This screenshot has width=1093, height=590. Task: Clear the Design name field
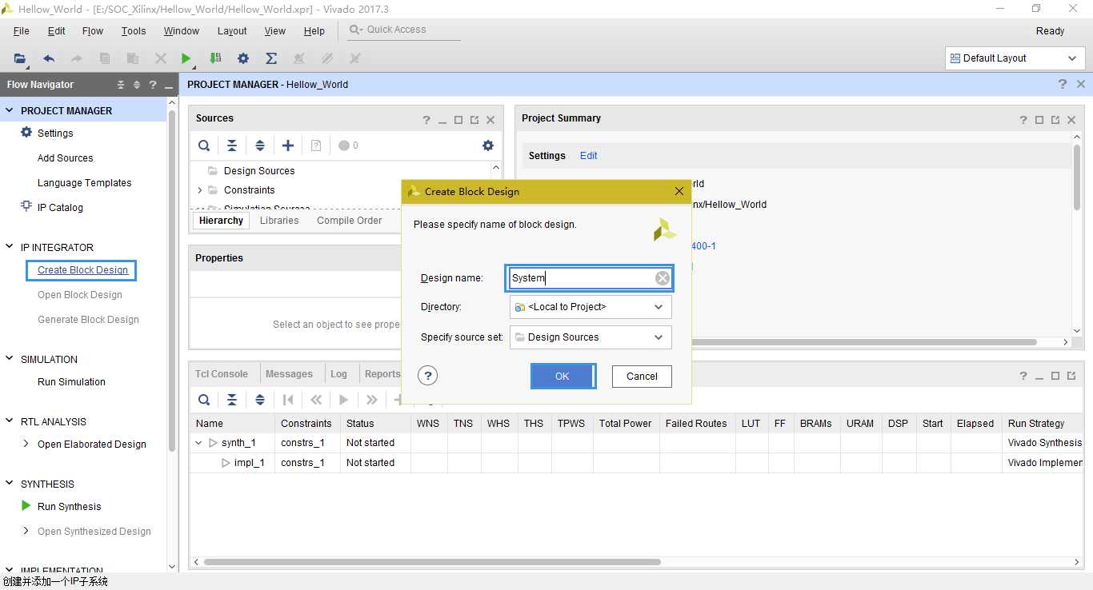point(663,278)
